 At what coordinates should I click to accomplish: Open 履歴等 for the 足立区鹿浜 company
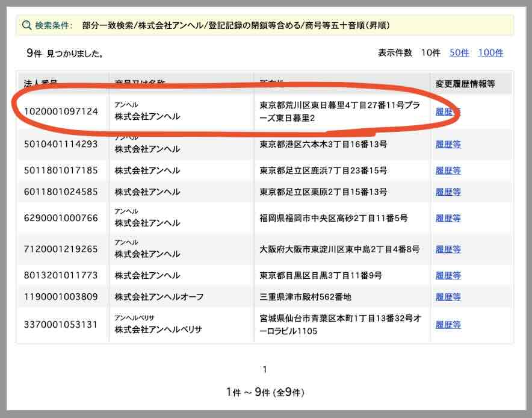tap(448, 170)
